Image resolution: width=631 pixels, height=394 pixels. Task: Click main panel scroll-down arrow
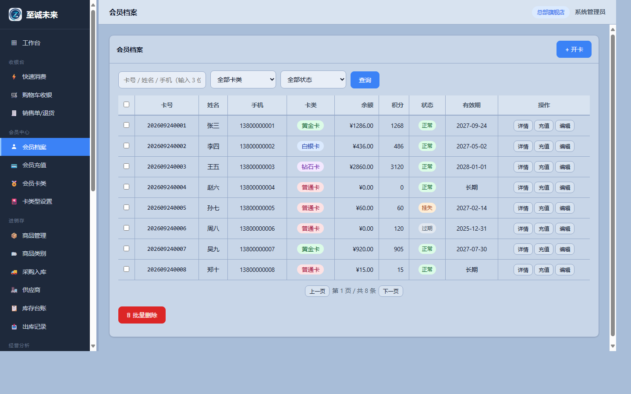[613, 346]
